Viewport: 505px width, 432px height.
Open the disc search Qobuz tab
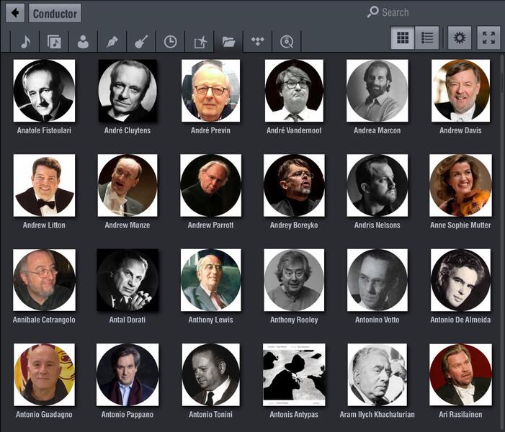(x=287, y=42)
